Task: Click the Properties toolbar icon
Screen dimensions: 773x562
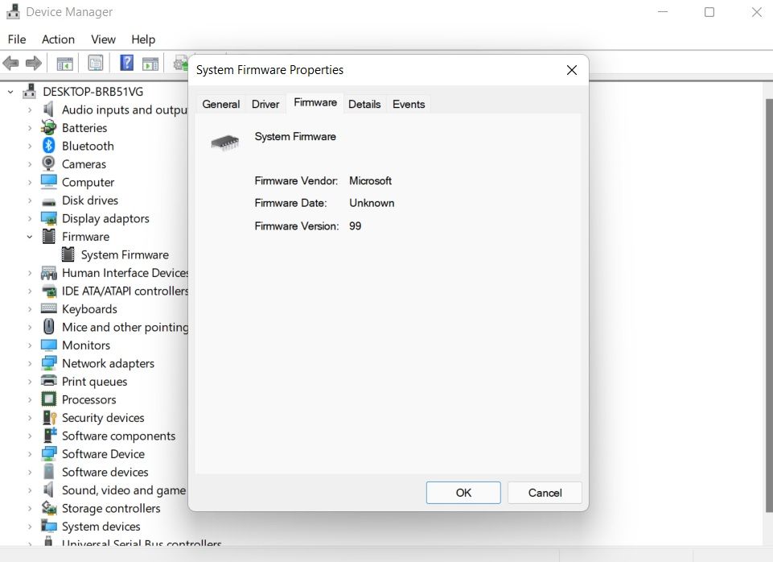Action: [x=96, y=63]
